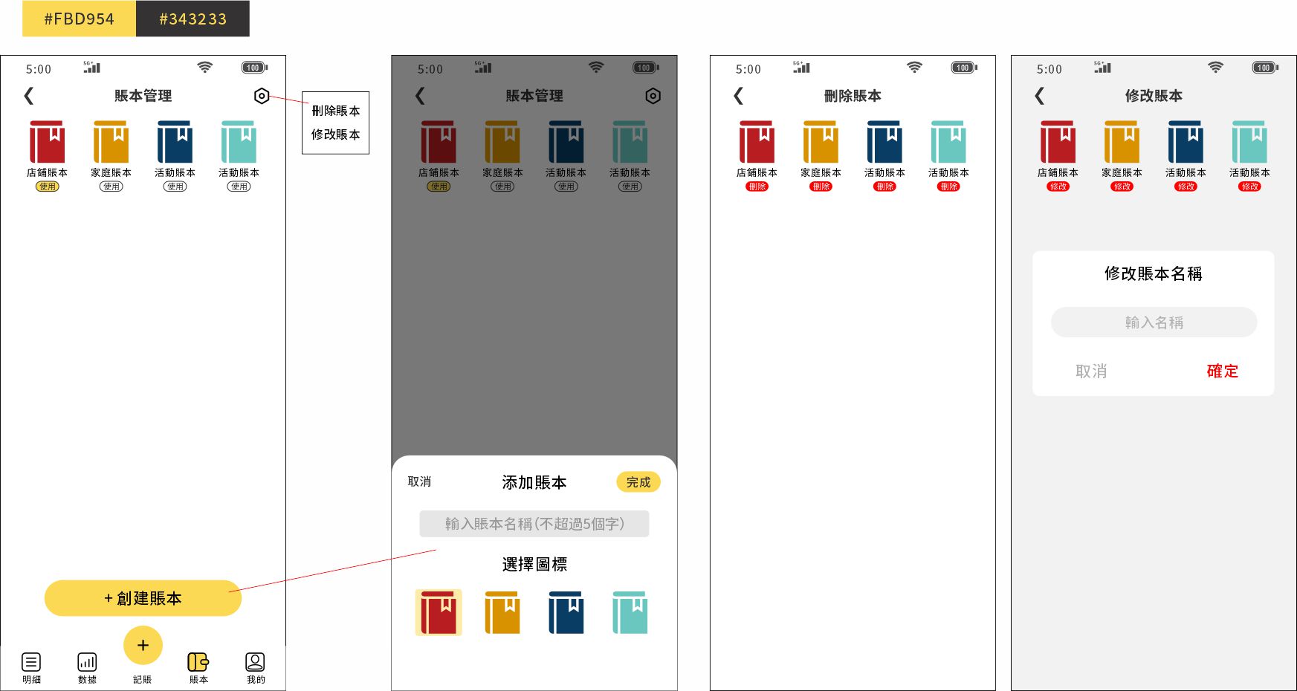Tap the 我的 profile icon in bottom bar

tap(255, 662)
